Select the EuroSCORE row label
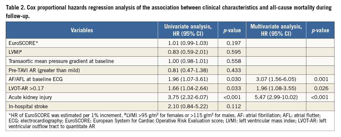The image size is (341, 137). [x=22, y=43]
